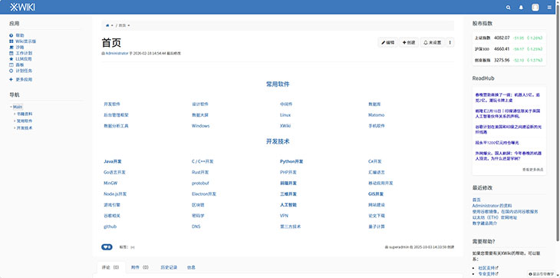Open the Linux link under 常用软件
This screenshot has height=278, width=560.
[x=285, y=115]
